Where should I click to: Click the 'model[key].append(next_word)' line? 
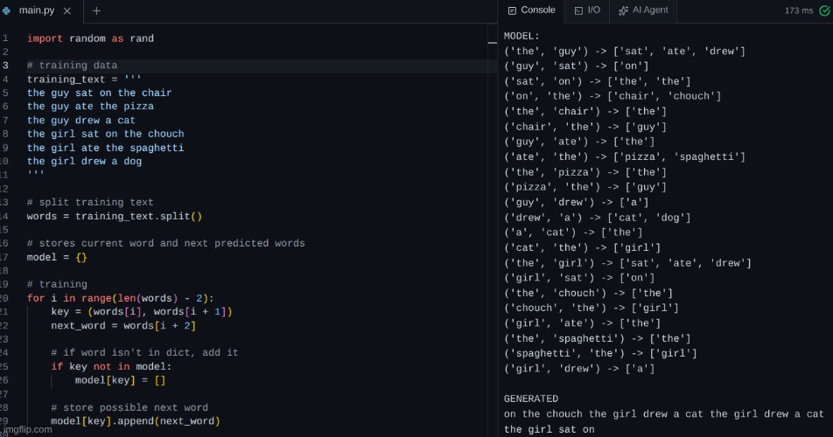click(x=136, y=421)
